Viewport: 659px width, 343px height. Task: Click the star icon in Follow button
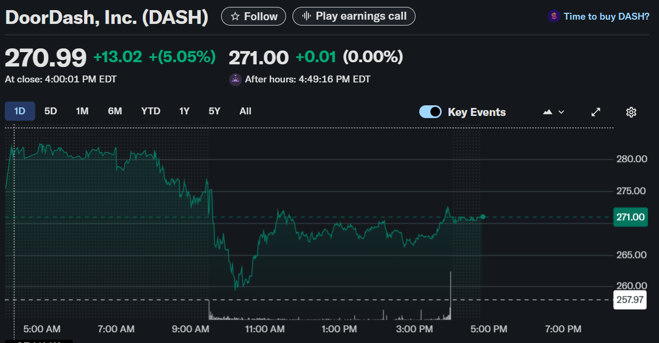pyautogui.click(x=235, y=16)
